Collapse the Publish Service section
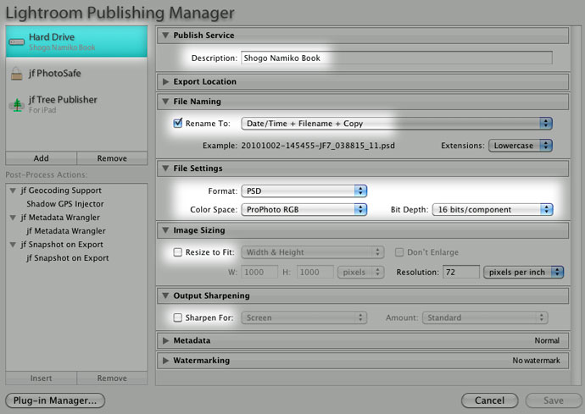585x414 pixels. point(165,35)
